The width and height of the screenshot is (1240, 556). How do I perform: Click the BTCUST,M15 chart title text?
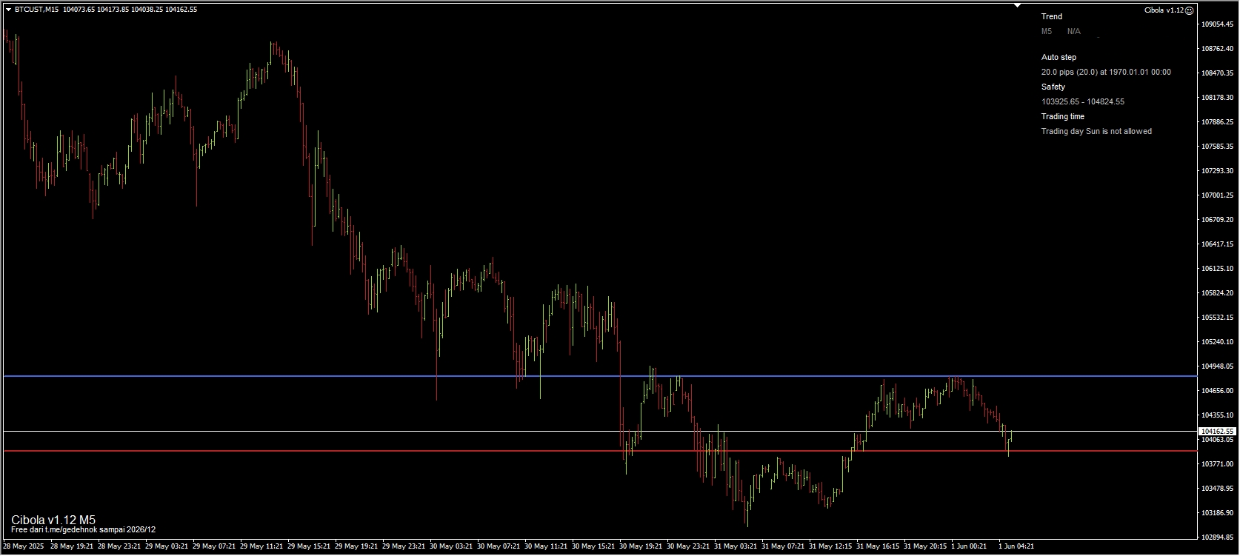click(x=37, y=10)
